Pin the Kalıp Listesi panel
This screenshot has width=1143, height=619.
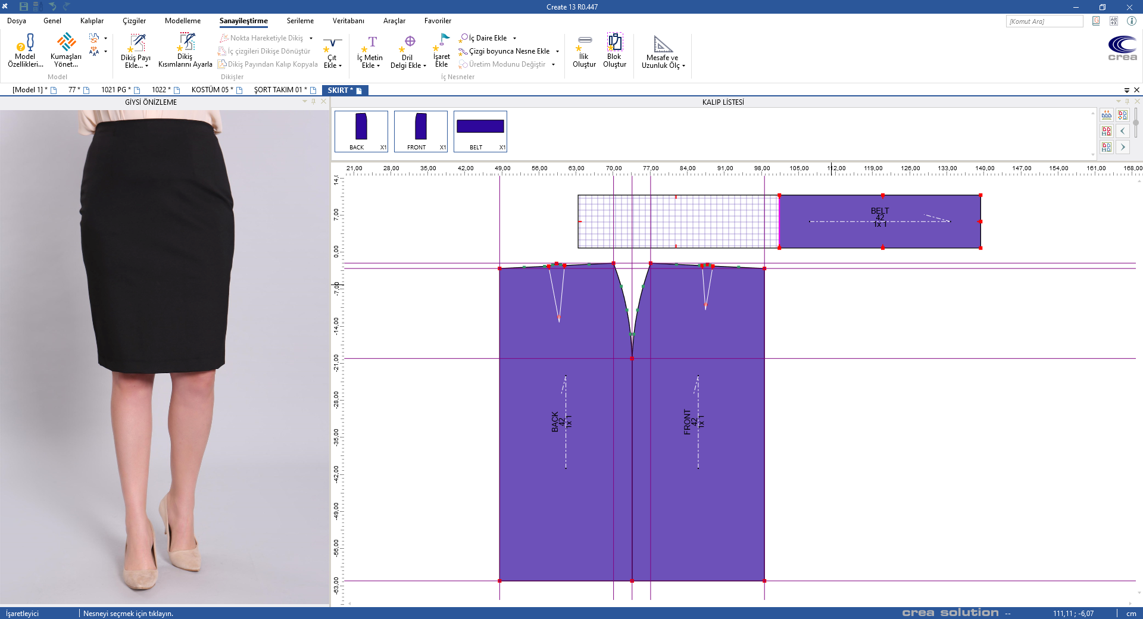1127,102
